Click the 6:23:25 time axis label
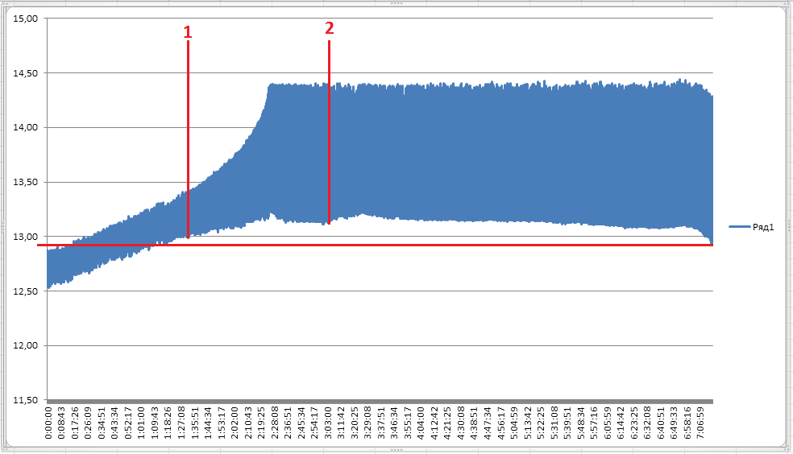 click(x=633, y=423)
